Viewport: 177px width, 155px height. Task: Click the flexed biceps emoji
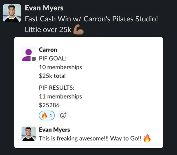tap(79, 30)
